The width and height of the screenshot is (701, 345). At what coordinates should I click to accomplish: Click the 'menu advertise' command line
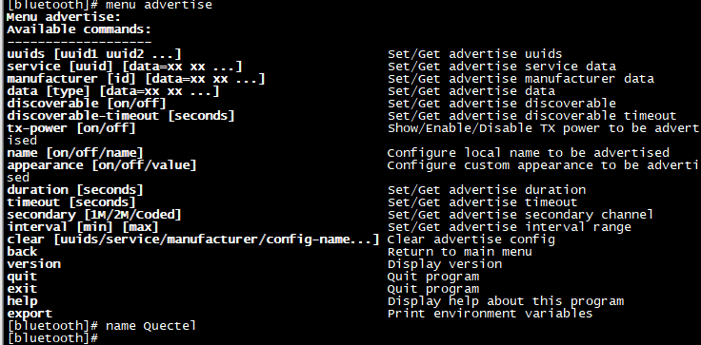pos(110,6)
